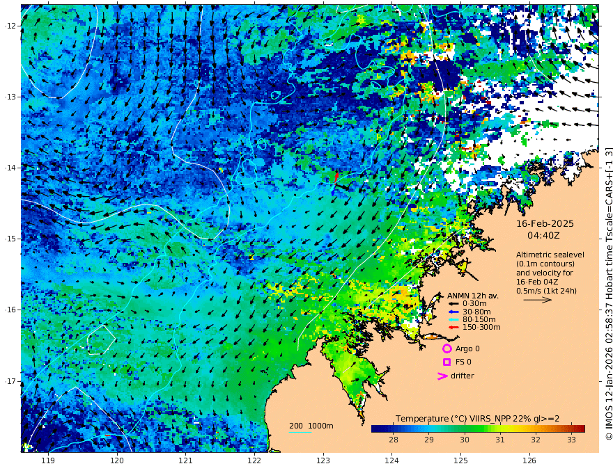This screenshot has height=473, width=613.
Task: Click the orange 32°C colorbar region
Action: 536,429
